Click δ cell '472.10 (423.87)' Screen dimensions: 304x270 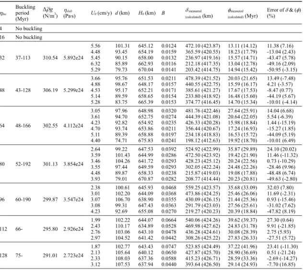[x=203, y=46]
